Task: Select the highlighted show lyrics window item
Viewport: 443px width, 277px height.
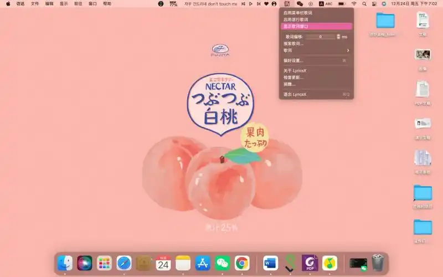Action: [x=316, y=26]
